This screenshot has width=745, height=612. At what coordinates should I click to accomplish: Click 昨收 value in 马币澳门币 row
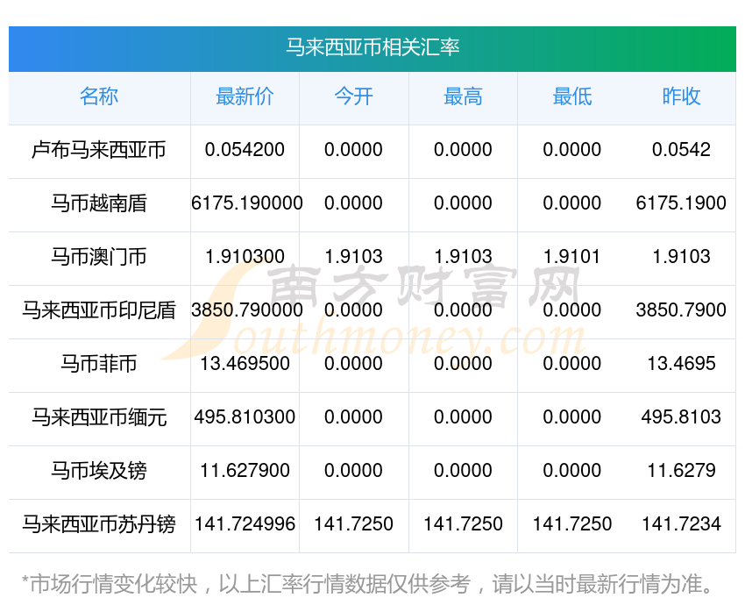pos(681,257)
